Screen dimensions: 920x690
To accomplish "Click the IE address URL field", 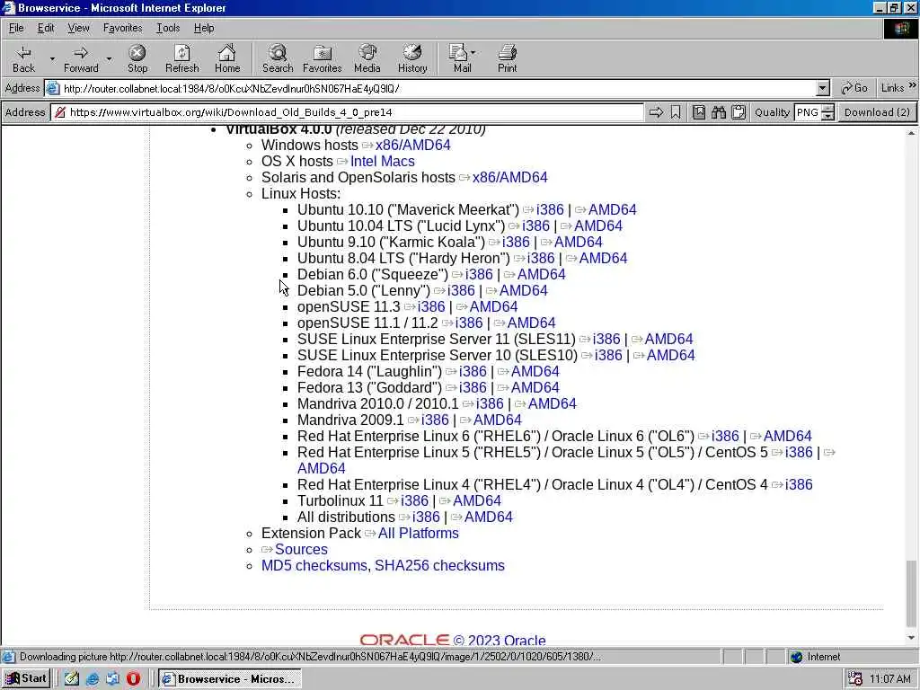I will pos(438,89).
